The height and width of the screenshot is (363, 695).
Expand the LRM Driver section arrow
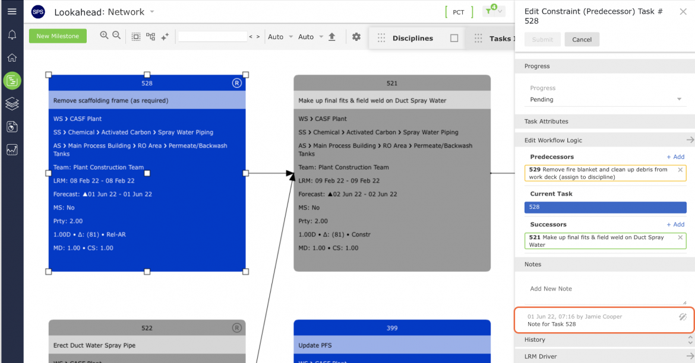point(690,356)
